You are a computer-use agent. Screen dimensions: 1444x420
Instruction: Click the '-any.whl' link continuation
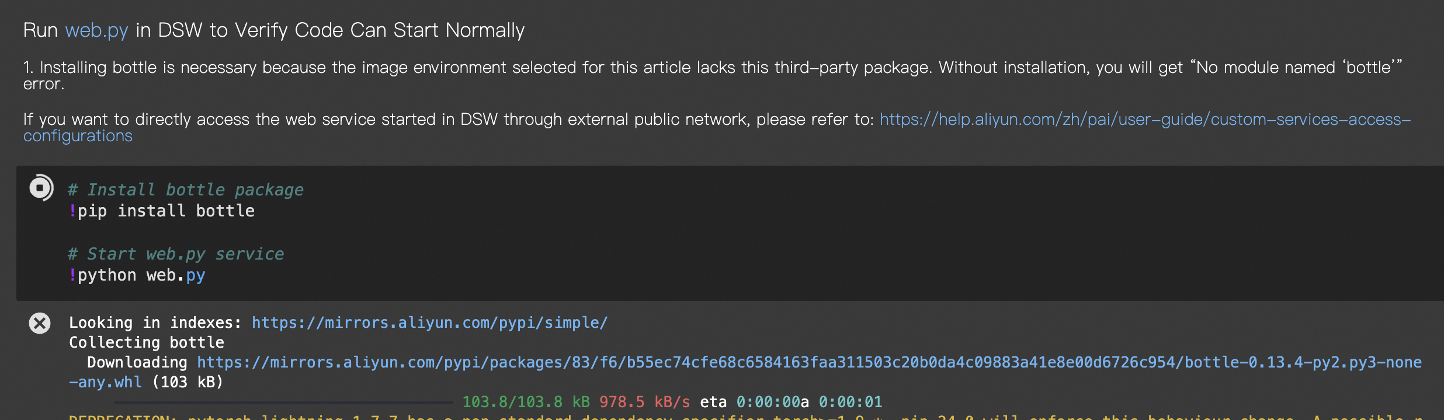pyautogui.click(x=105, y=382)
